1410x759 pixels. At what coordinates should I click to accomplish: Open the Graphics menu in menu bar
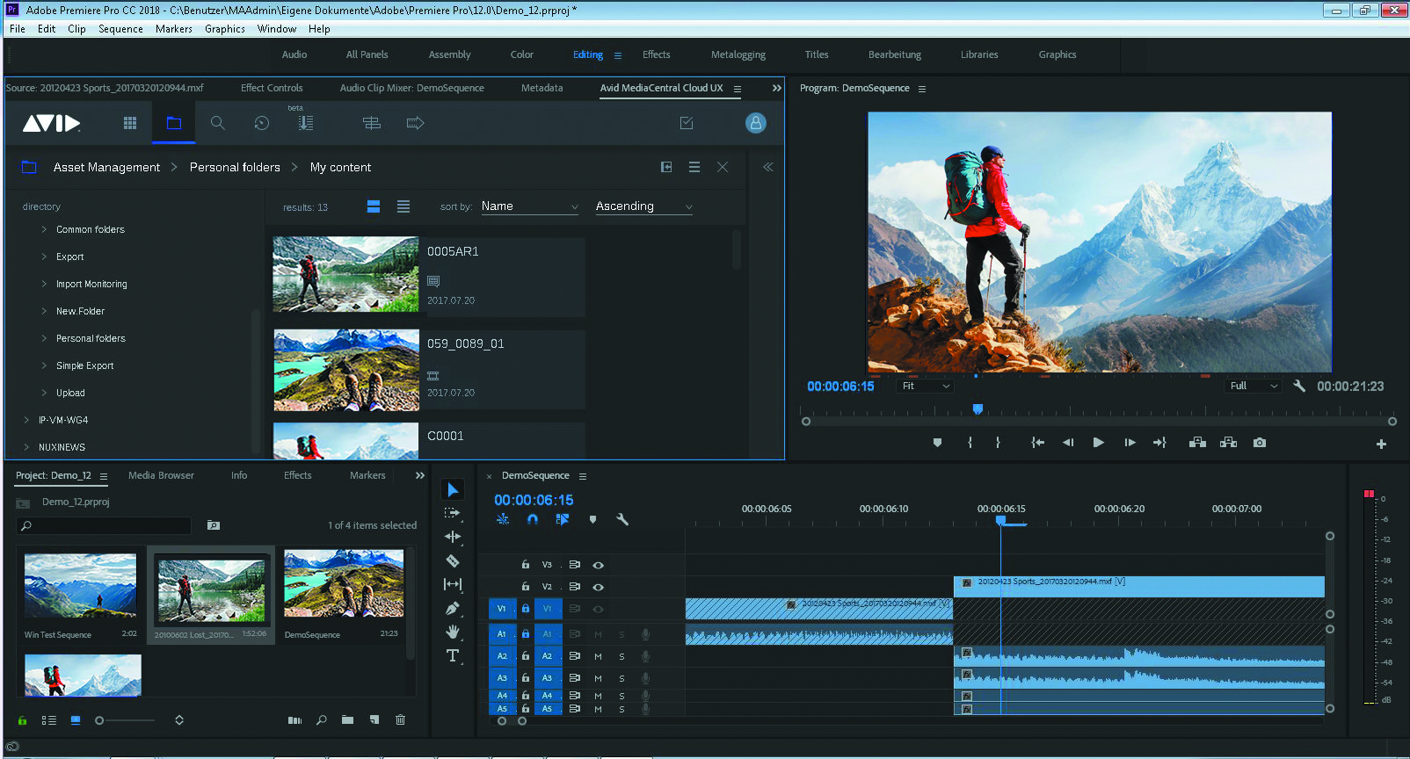tap(225, 29)
